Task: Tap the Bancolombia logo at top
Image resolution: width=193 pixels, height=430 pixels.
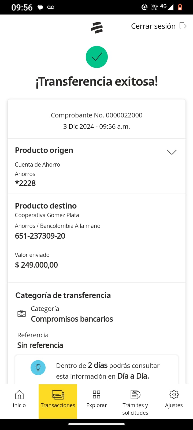Action: click(97, 27)
